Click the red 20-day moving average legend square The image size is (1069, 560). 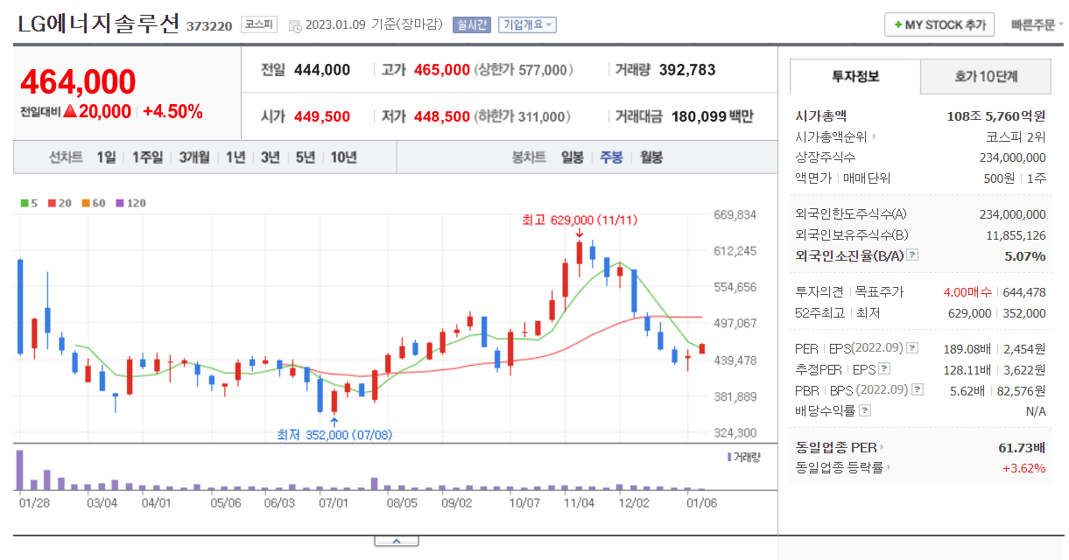pos(51,203)
